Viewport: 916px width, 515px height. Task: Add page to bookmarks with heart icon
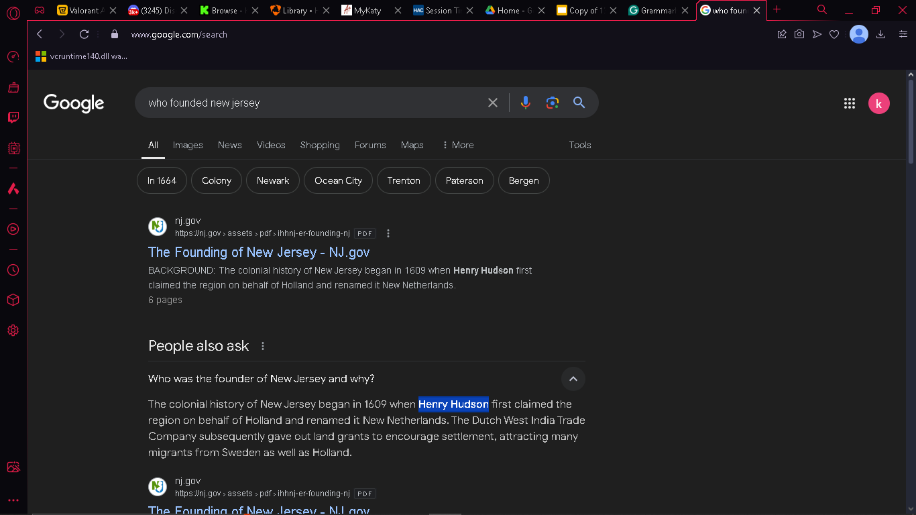point(834,34)
